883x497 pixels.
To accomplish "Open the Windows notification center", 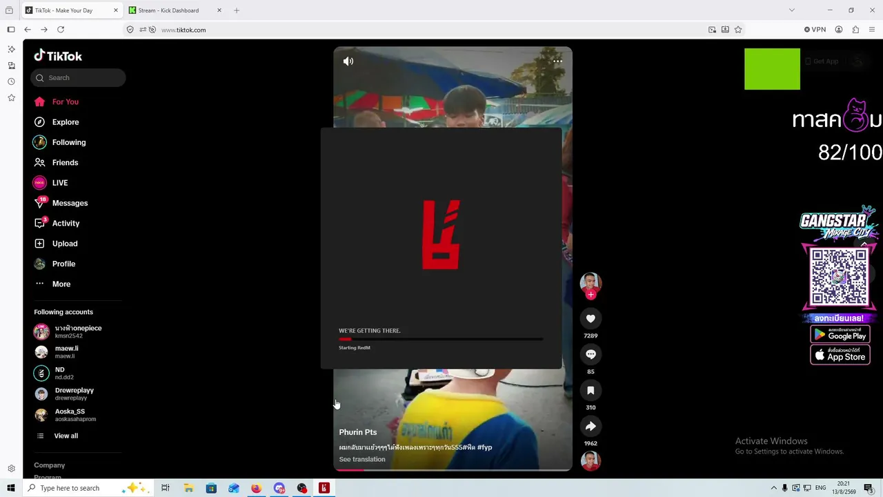I will [x=869, y=488].
